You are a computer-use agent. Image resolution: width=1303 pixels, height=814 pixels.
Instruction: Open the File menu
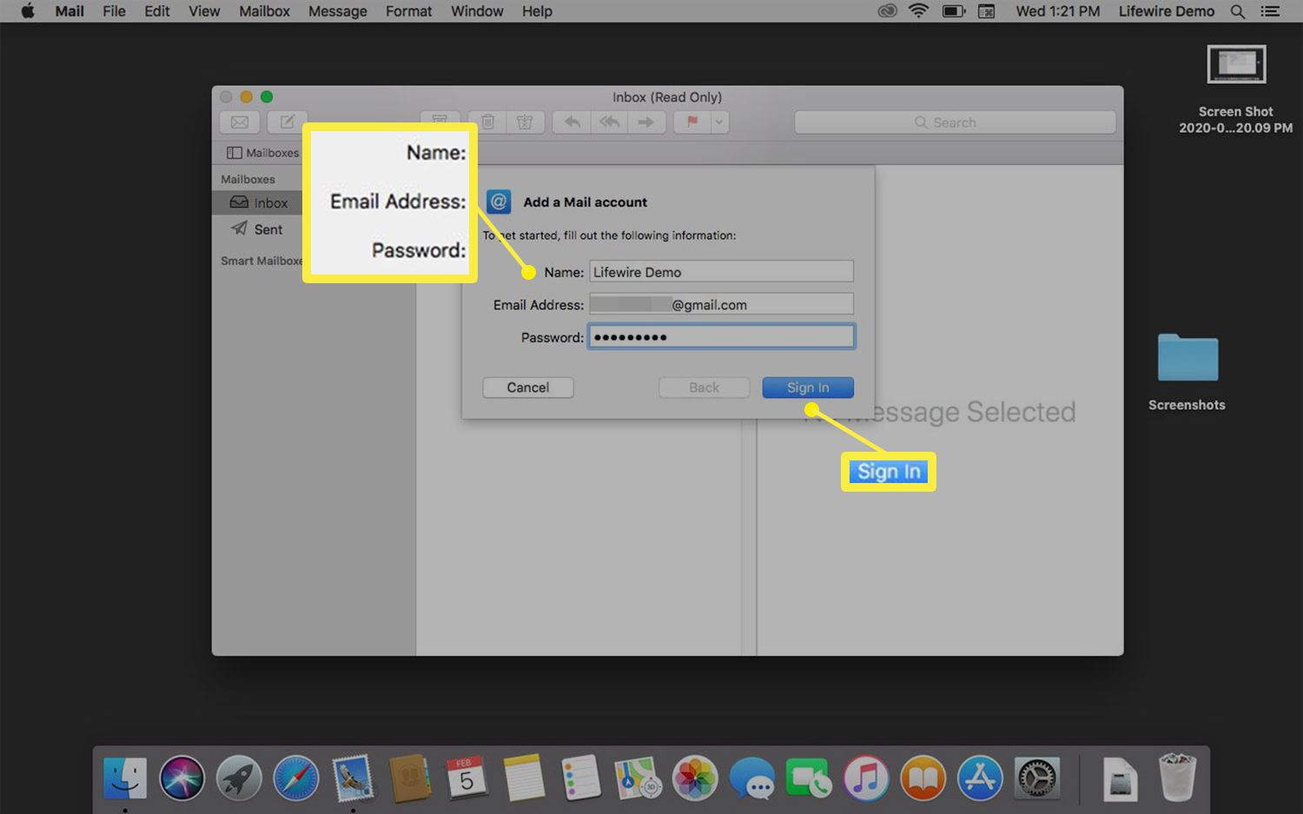click(x=114, y=11)
